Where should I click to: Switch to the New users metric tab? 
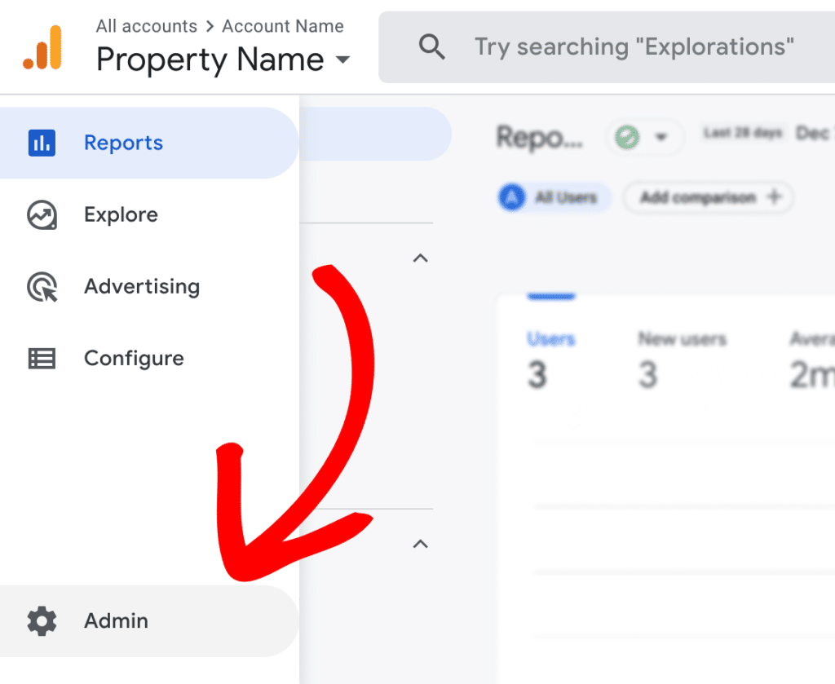coord(683,339)
